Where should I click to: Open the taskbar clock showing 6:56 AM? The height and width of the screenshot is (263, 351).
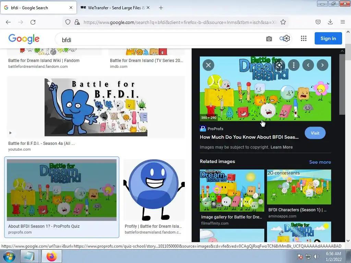(334, 256)
